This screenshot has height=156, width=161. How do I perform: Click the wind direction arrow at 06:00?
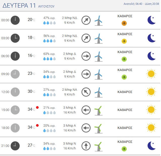[86, 56]
